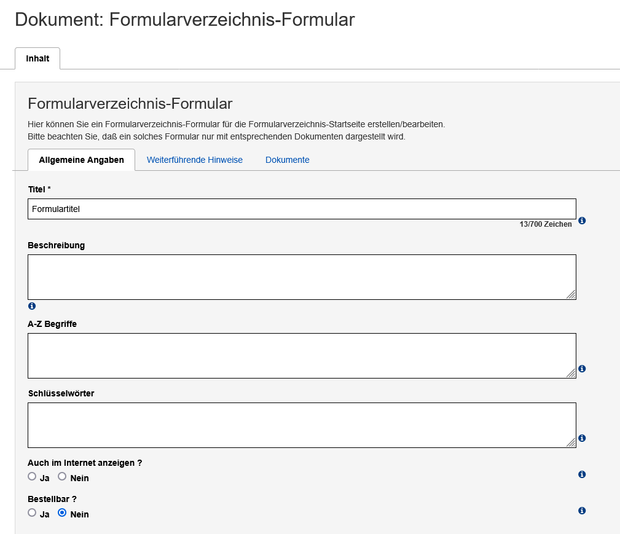620x534 pixels.
Task: Select the 'Nein' radio button under 'Bestellbar?'
Action: coord(61,512)
